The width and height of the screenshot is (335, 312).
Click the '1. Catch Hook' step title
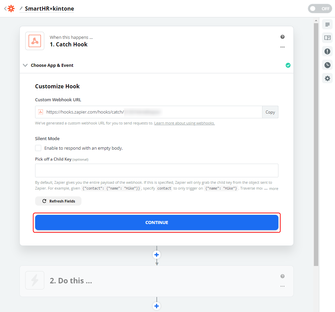68,44
